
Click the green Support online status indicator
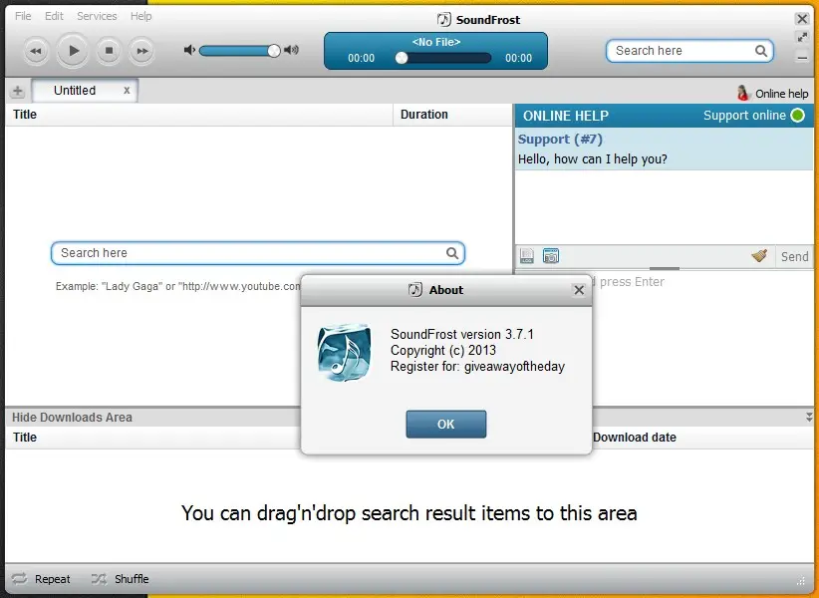(x=798, y=116)
